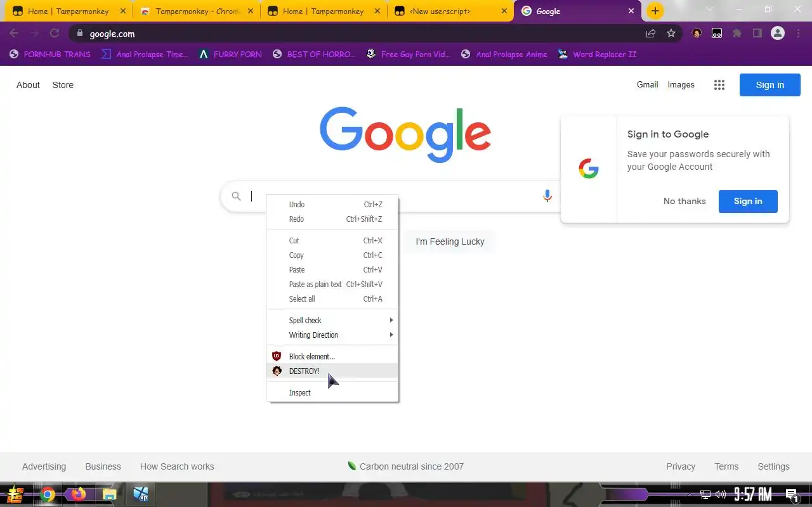Switch to the New userscript tab

point(450,11)
